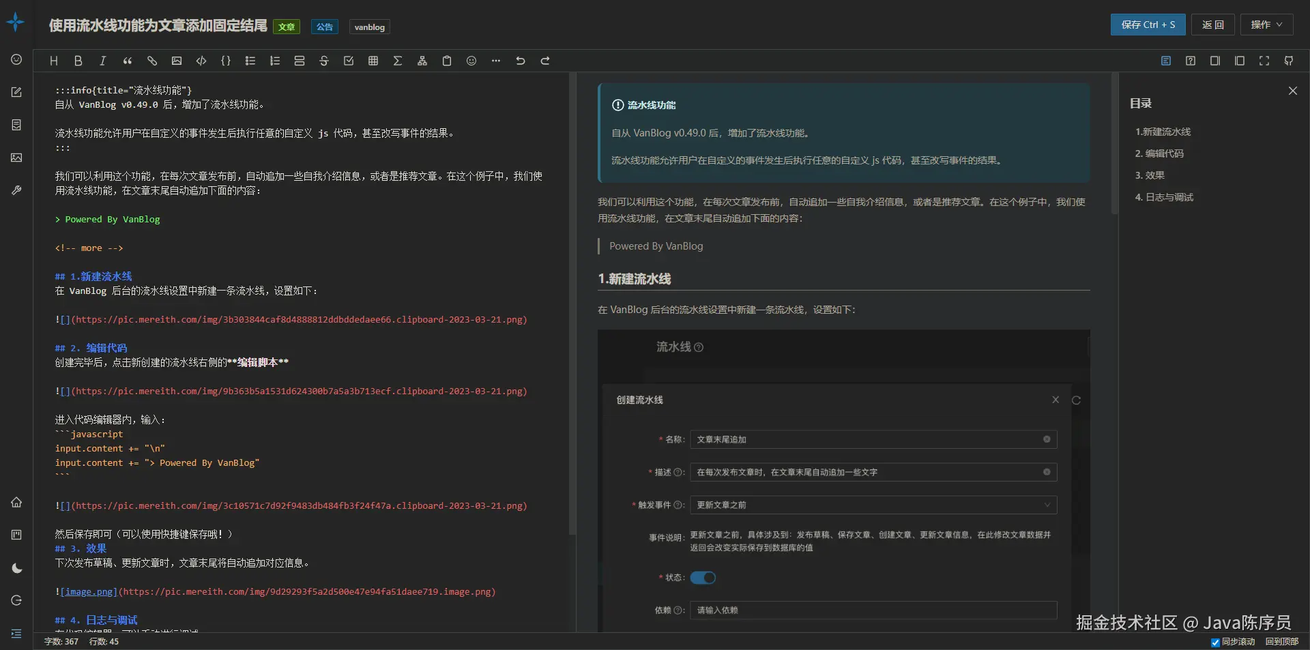Undo the last edit

[521, 61]
